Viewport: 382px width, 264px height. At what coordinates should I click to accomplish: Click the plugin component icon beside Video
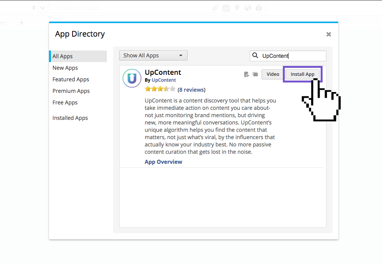(x=247, y=74)
